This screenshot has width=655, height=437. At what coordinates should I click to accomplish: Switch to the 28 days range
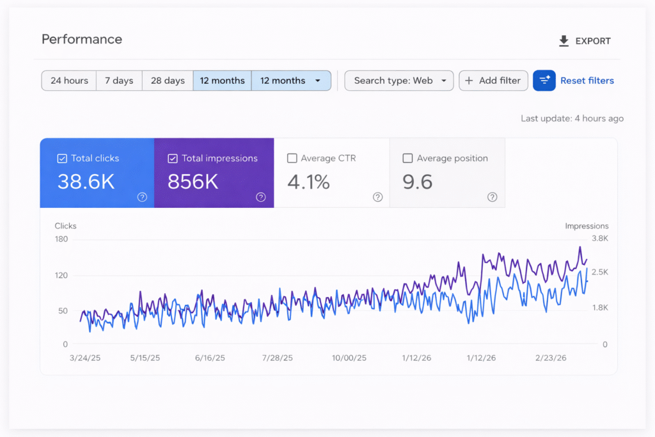pos(168,81)
